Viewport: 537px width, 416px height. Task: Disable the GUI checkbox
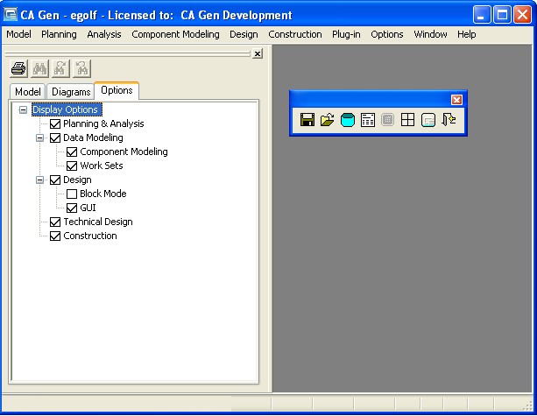(72, 208)
